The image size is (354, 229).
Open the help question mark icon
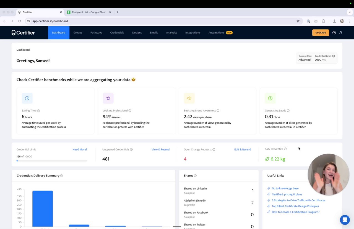(x=334, y=33)
